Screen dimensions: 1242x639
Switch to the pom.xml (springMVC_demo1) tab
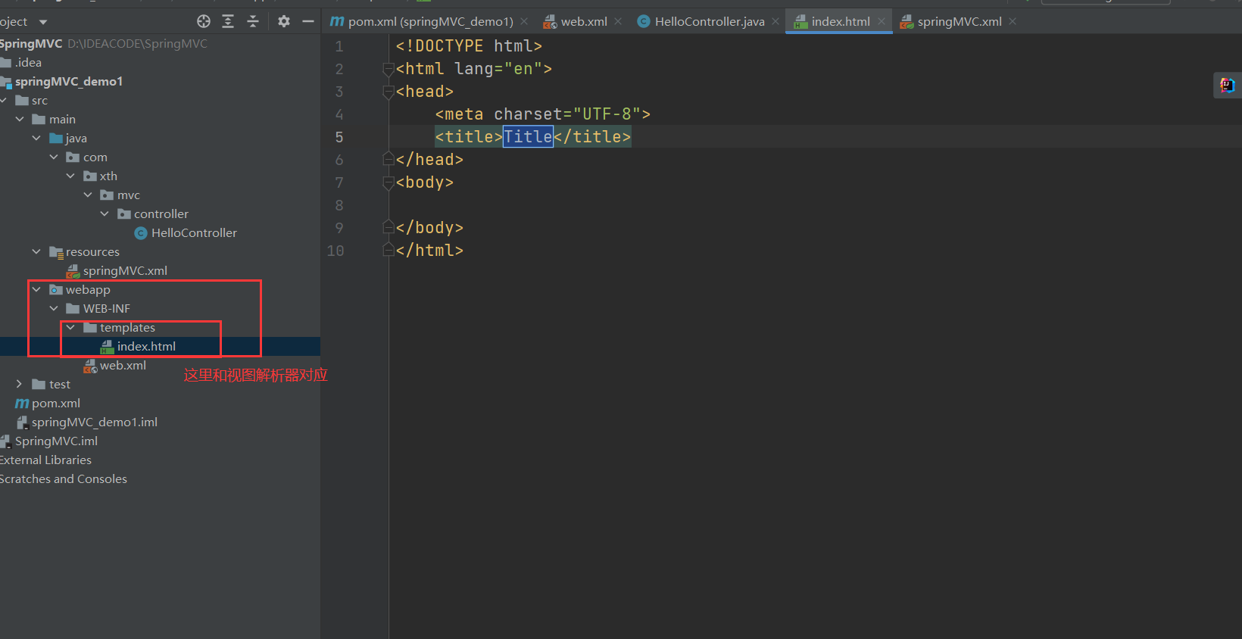coord(429,21)
